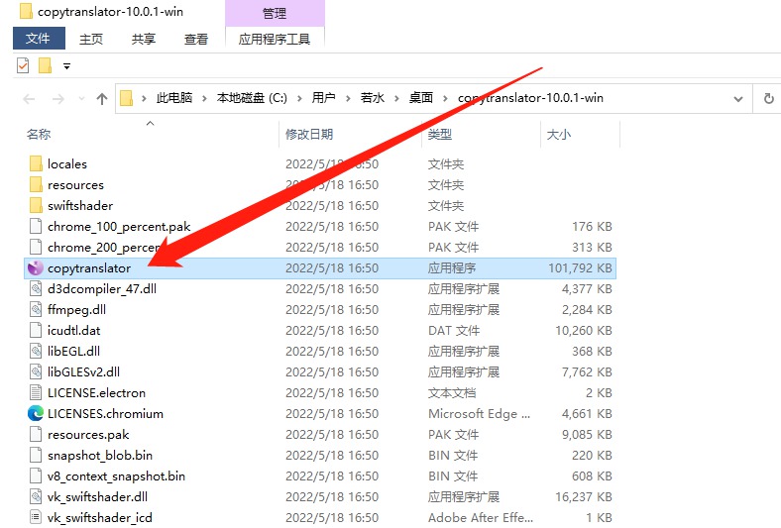Click the copytranslator-10.0.1-win address segment
The height and width of the screenshot is (528, 781).
(x=530, y=98)
